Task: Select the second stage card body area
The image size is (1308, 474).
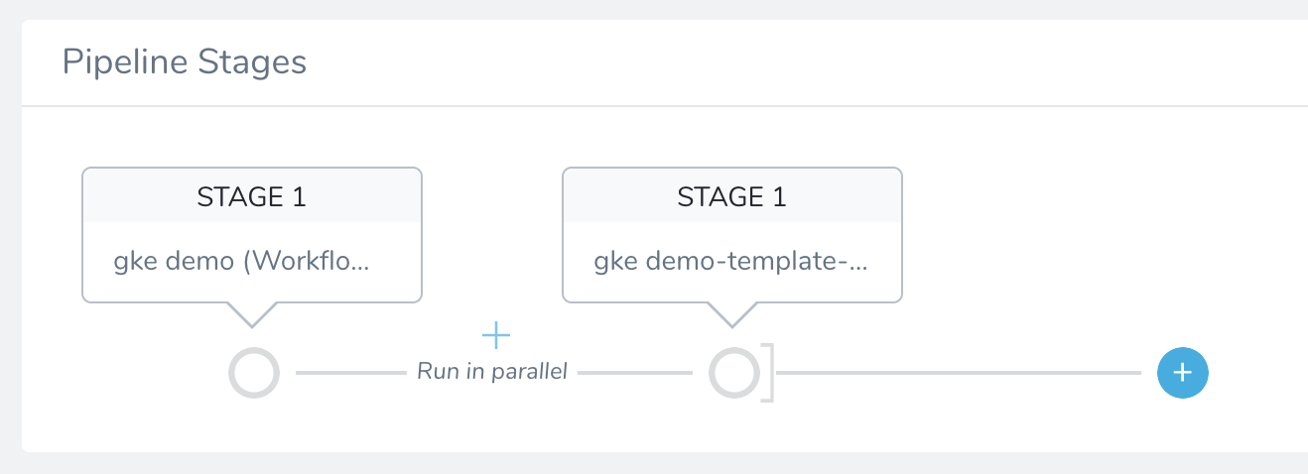Action: point(732,262)
